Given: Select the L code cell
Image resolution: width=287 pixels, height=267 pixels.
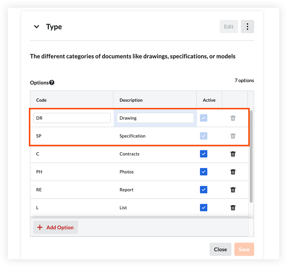Looking at the screenshot, I should pyautogui.click(x=72, y=208).
